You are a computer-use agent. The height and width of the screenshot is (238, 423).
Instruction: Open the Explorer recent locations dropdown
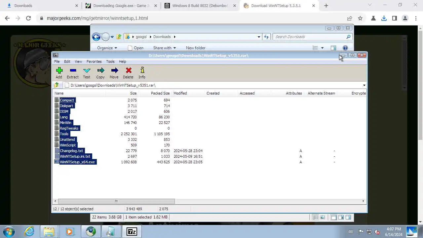pyautogui.click(x=112, y=37)
